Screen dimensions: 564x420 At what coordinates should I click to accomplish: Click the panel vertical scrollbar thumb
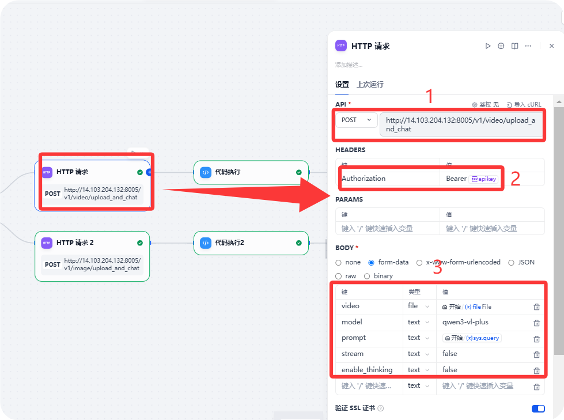click(x=559, y=231)
